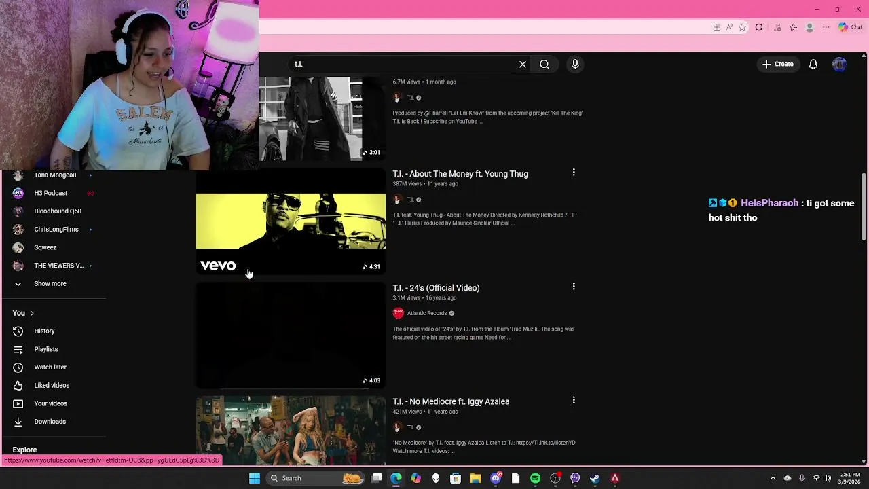
Task: Click the Edge favorites star icon
Action: click(742, 27)
